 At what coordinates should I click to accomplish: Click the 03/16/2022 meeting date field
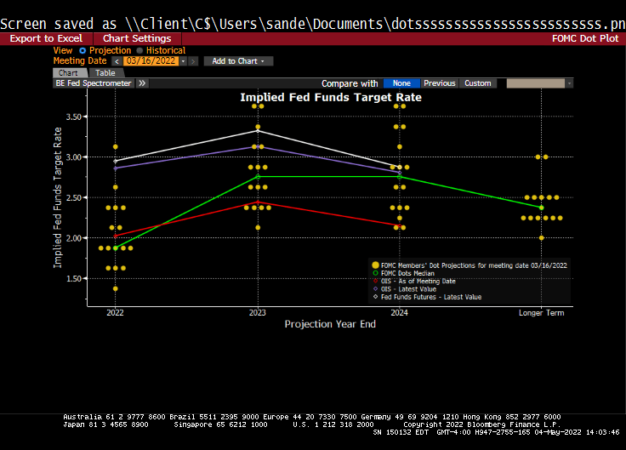[151, 61]
